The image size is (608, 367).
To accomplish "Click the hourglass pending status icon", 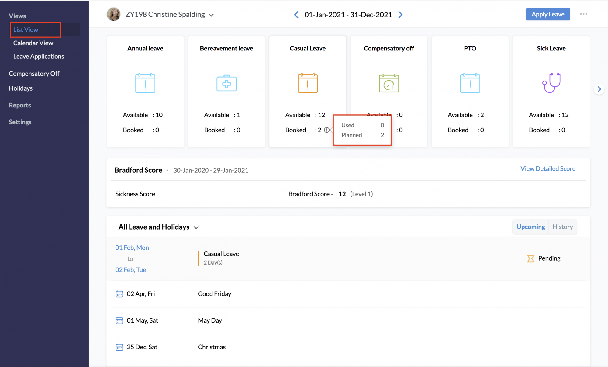I will [x=530, y=258].
